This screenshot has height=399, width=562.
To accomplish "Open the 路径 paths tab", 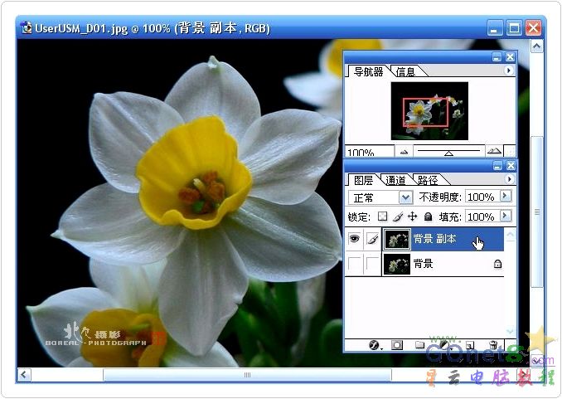I will pos(428,179).
